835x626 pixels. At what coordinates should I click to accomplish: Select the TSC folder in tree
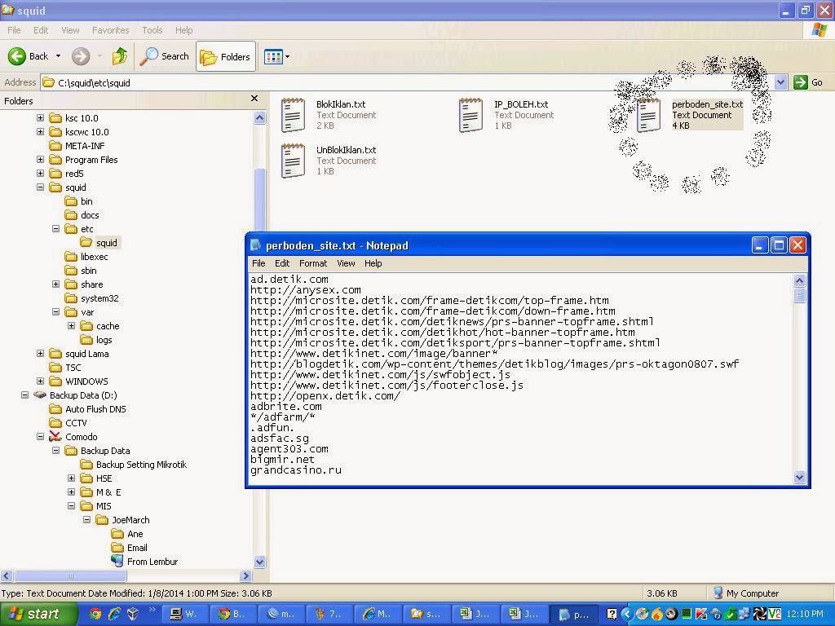(x=65, y=368)
